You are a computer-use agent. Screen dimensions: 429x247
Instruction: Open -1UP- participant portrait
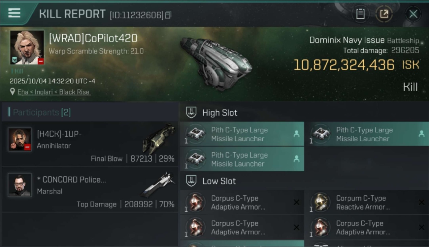(x=20, y=139)
